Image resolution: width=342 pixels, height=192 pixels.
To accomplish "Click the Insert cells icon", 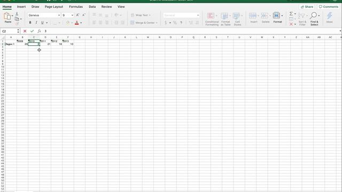I will click(253, 15).
